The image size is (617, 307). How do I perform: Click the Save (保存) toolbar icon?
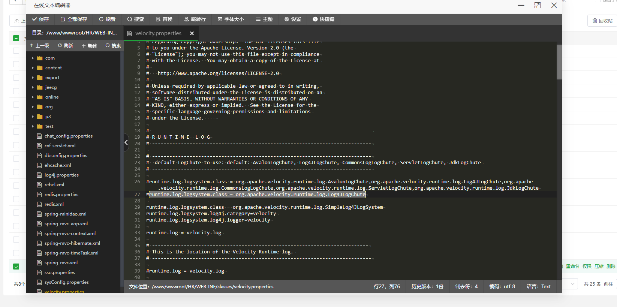[x=40, y=19]
